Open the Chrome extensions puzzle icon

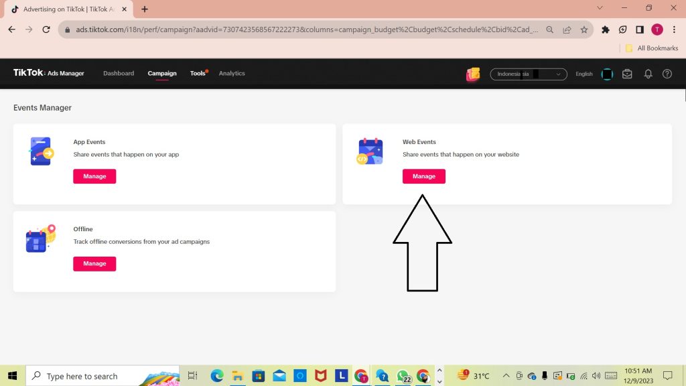606,29
